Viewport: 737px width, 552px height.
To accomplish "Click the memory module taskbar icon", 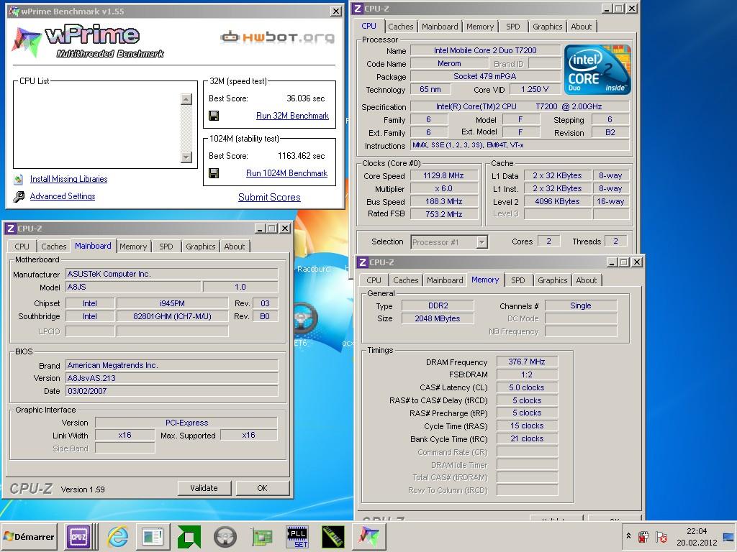I will click(x=333, y=536).
